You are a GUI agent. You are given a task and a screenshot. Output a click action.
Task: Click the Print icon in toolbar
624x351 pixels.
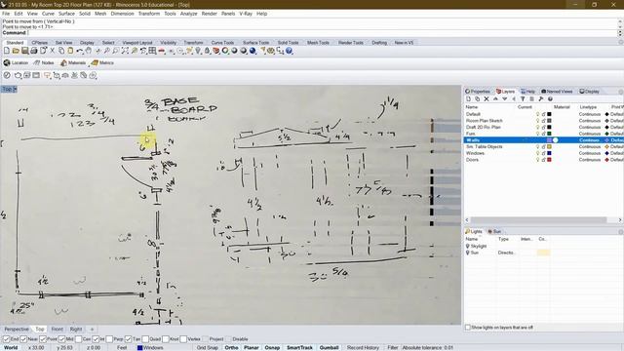34,51
